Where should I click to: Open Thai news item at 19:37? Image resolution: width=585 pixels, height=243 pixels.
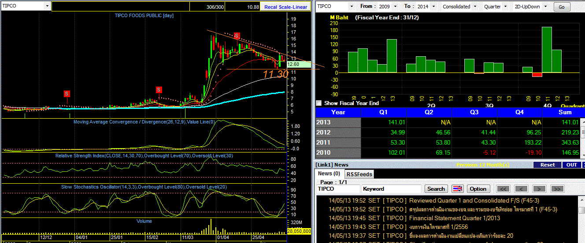pos(461,236)
